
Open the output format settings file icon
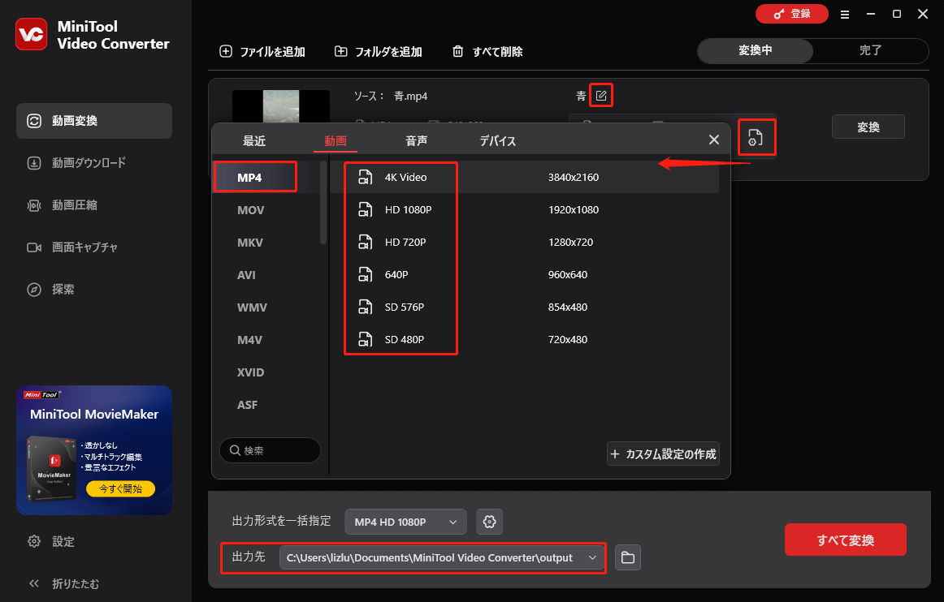pyautogui.click(x=755, y=138)
